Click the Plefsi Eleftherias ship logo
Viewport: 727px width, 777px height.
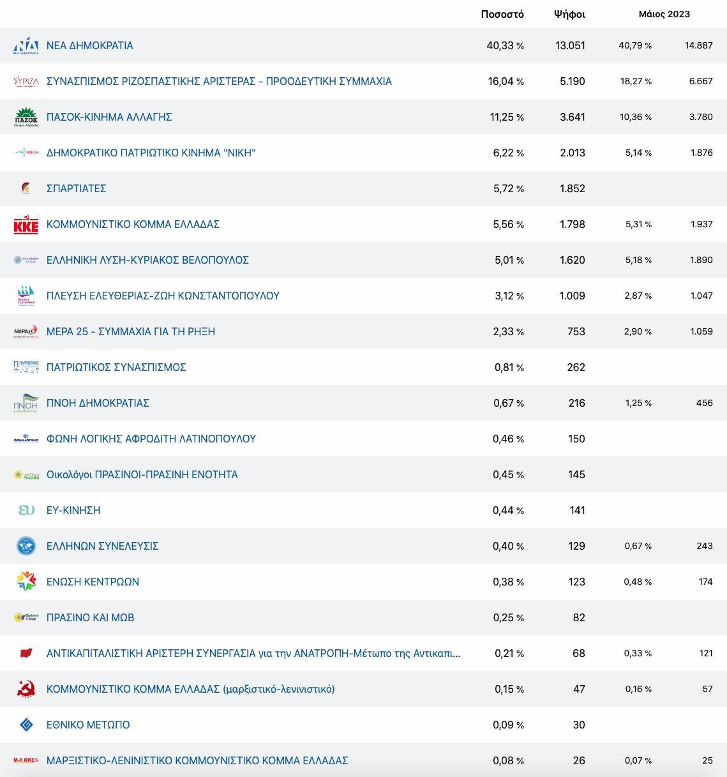pyautogui.click(x=26, y=296)
